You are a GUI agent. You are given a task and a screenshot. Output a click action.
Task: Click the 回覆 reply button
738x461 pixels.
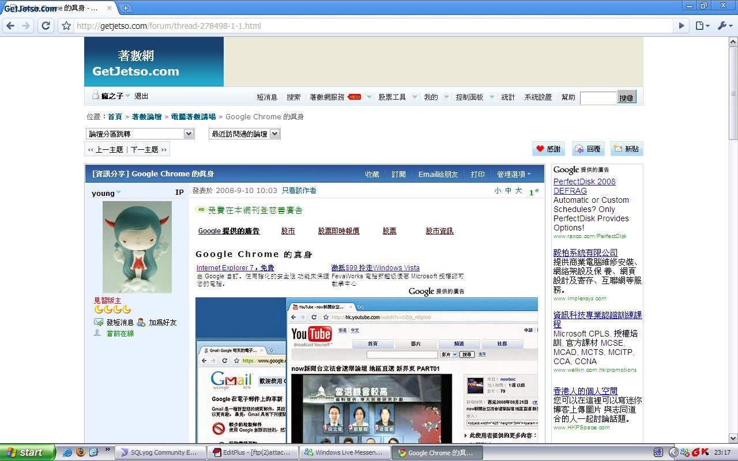588,149
